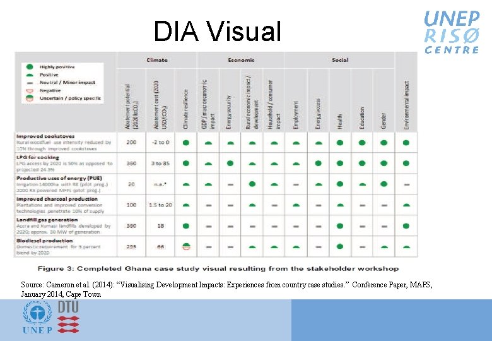Screen dimensions: 492x341
Task: Click PUE rural economic impact green circle
Action: (x=252, y=184)
